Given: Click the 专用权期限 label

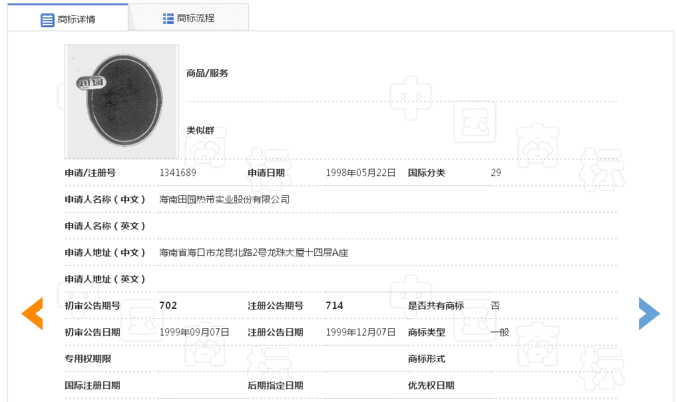Looking at the screenshot, I should point(88,359).
